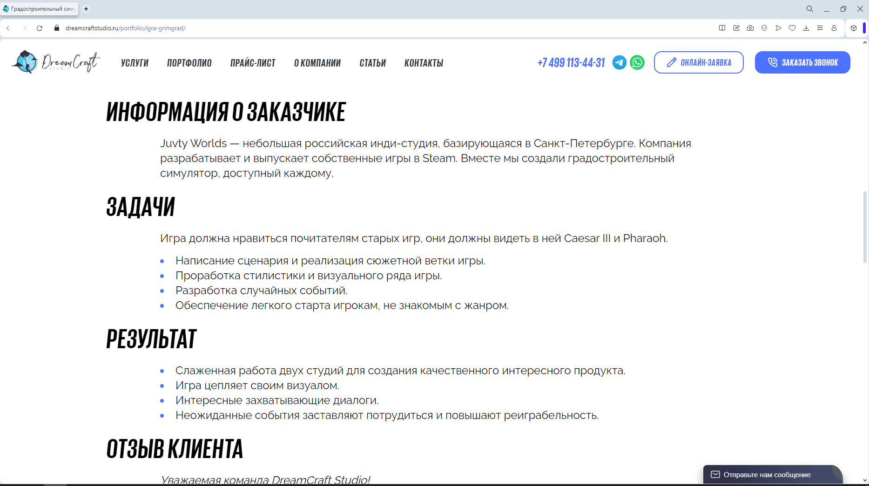Open Telegram chat via blue icon
This screenshot has height=486, width=869.
click(x=619, y=62)
